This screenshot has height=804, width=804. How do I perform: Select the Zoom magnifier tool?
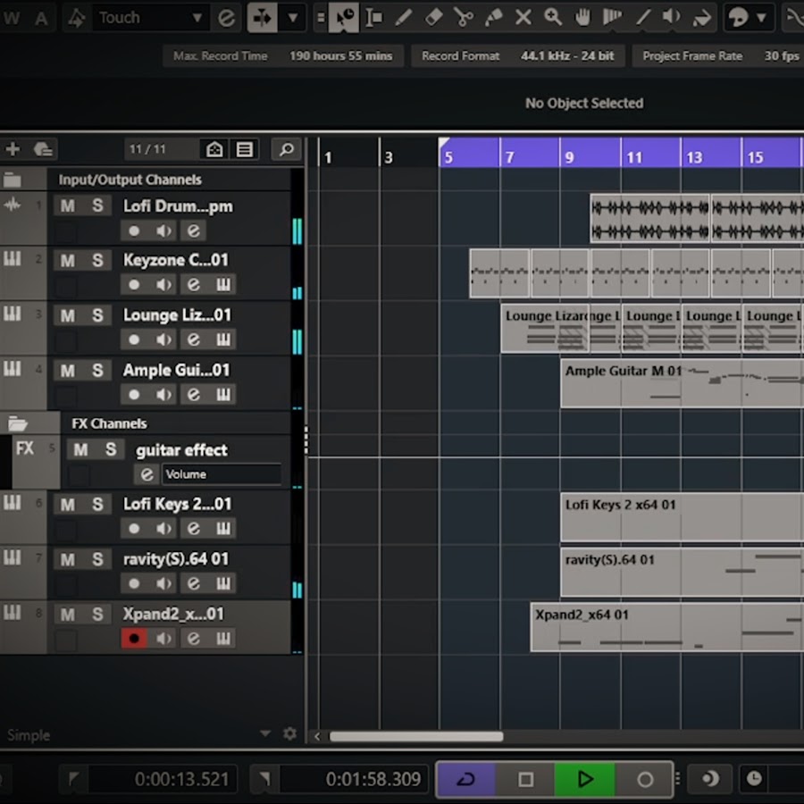[553, 17]
